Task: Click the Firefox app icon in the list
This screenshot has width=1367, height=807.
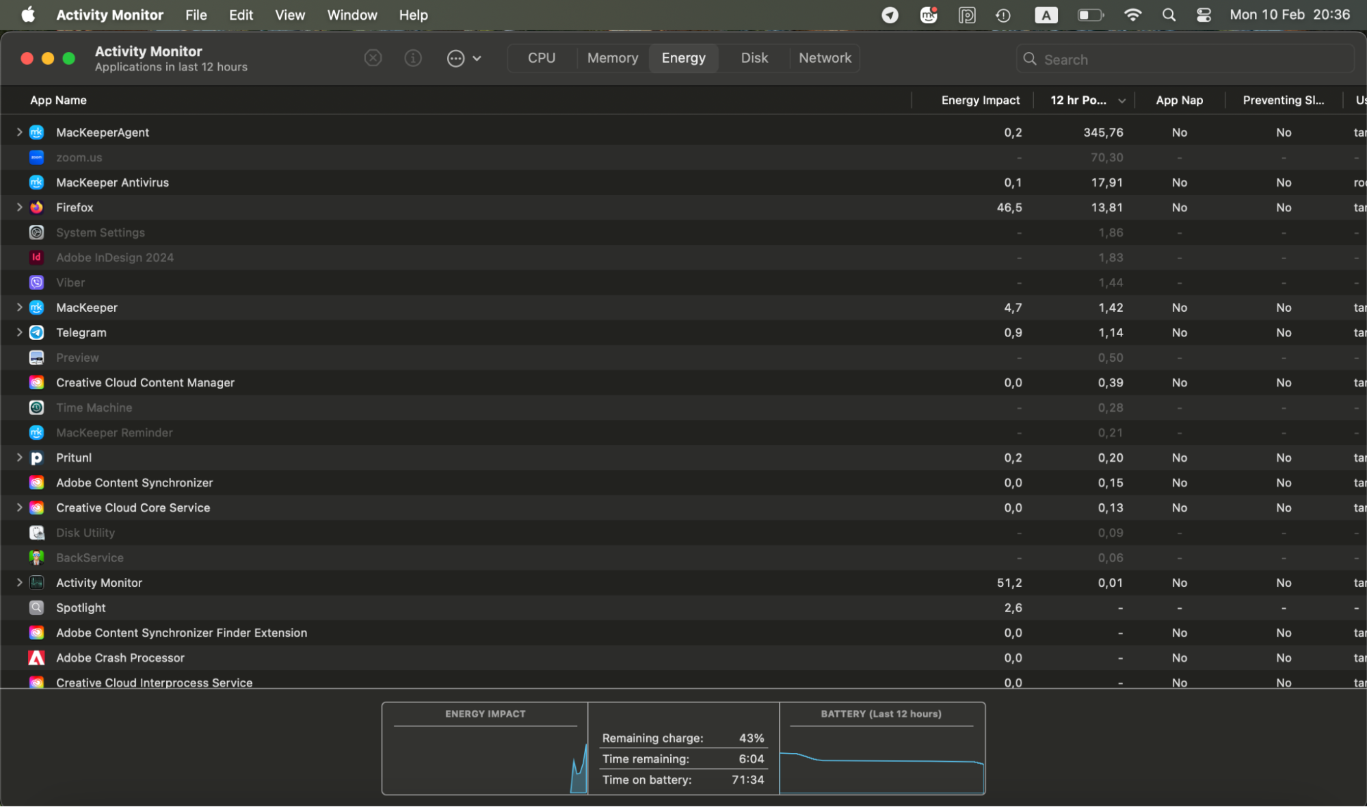Action: (x=36, y=207)
